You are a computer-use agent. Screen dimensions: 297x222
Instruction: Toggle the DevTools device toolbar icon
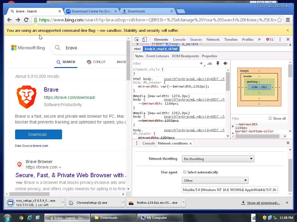(144, 39)
